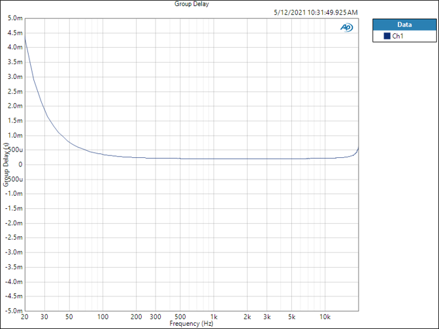This screenshot has height=329, width=439.
Task: Click the timestamp 5/12/2021 10:31:49.925 AM
Action: pos(316,12)
